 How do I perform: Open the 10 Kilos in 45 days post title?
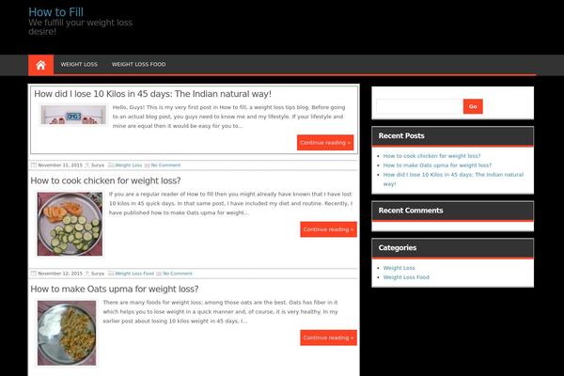[x=152, y=94]
